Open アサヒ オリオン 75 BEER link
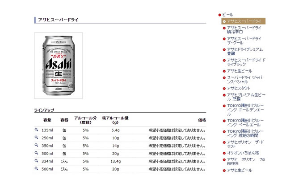The height and width of the screenshot is (187, 286). (x=246, y=162)
